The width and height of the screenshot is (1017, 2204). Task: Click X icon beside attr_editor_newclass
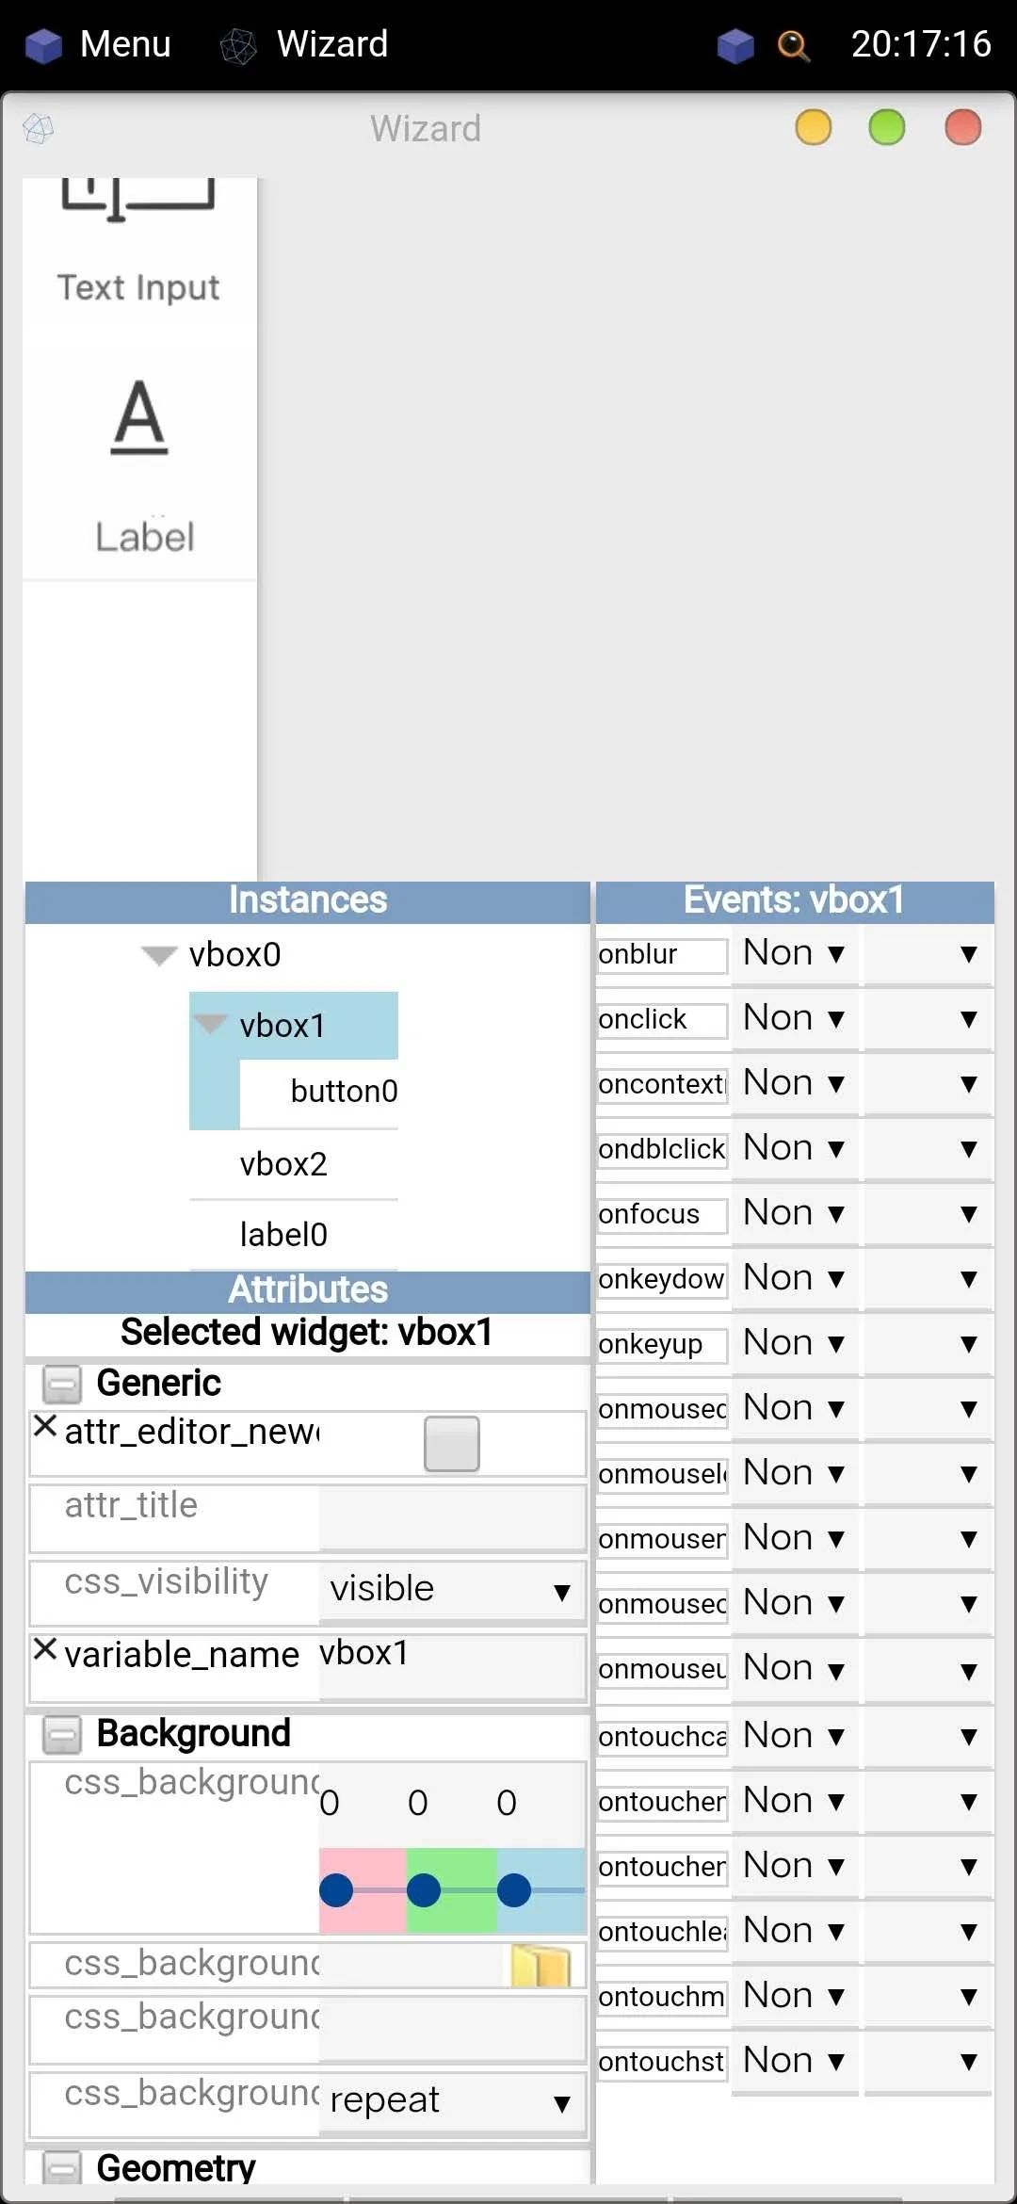[45, 1426]
